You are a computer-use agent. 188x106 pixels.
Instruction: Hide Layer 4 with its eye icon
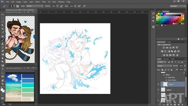(x=158, y=90)
